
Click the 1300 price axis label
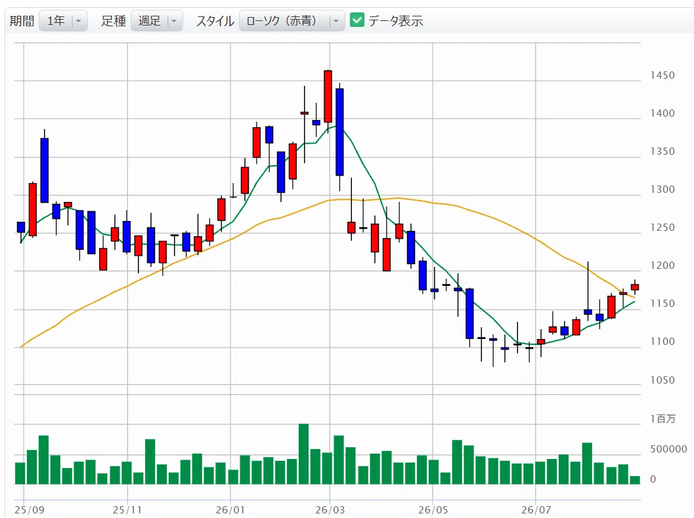[662, 189]
